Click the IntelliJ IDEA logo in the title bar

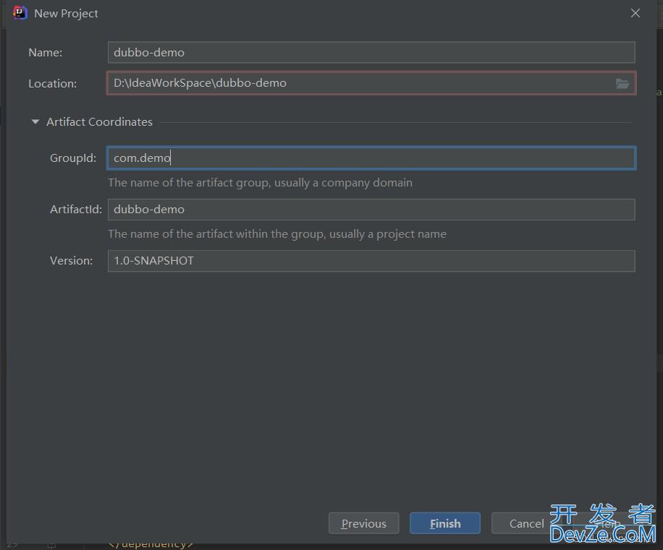[x=20, y=13]
